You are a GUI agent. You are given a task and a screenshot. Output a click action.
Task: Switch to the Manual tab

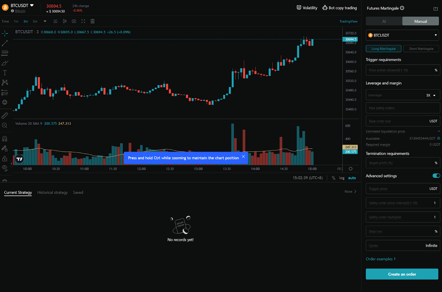421,21
